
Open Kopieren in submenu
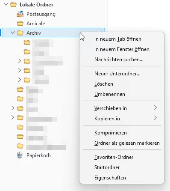[x=122, y=119]
